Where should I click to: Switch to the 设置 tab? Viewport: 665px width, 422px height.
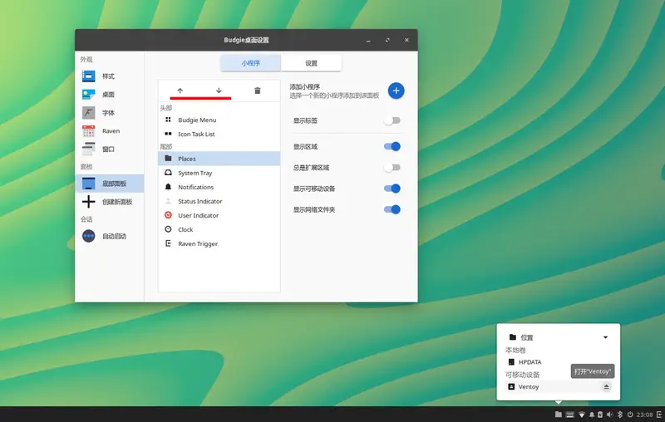311,63
